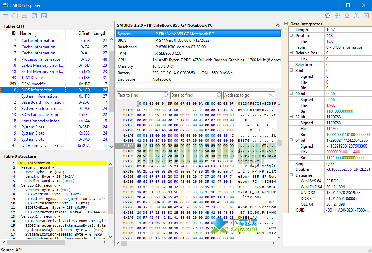Open the skin chooser t-shirt icon

(x=328, y=16)
